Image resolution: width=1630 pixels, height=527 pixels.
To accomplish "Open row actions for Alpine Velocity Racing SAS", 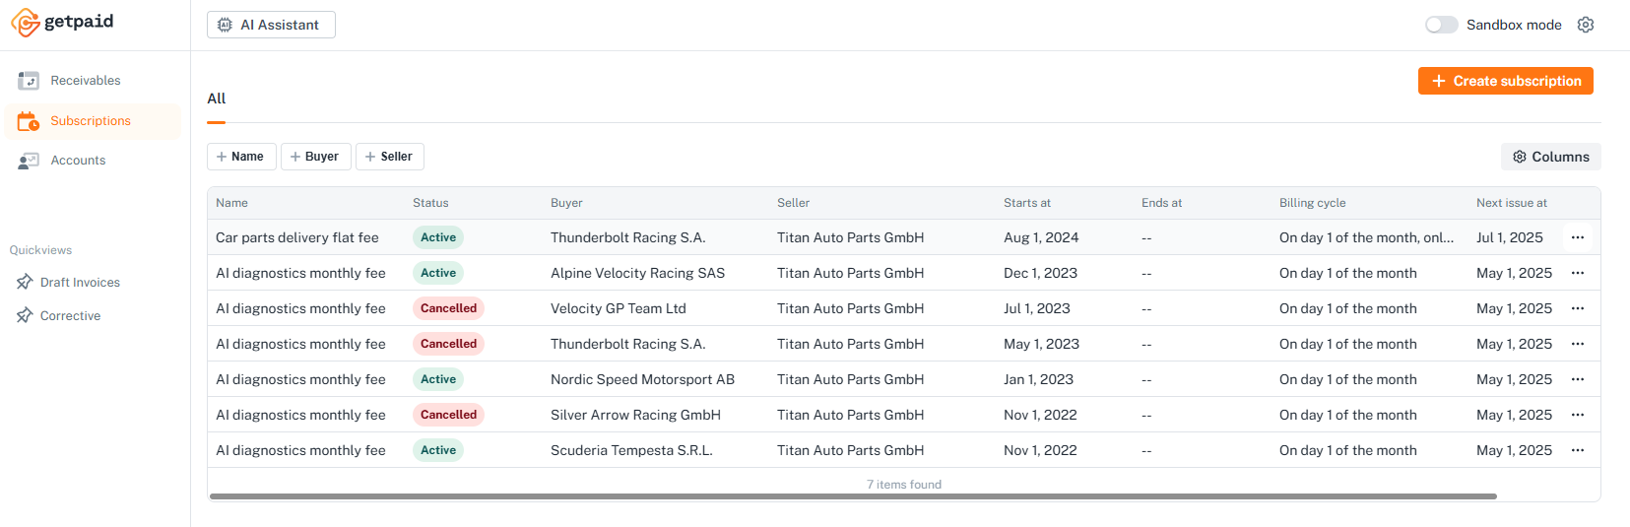I will [1578, 273].
